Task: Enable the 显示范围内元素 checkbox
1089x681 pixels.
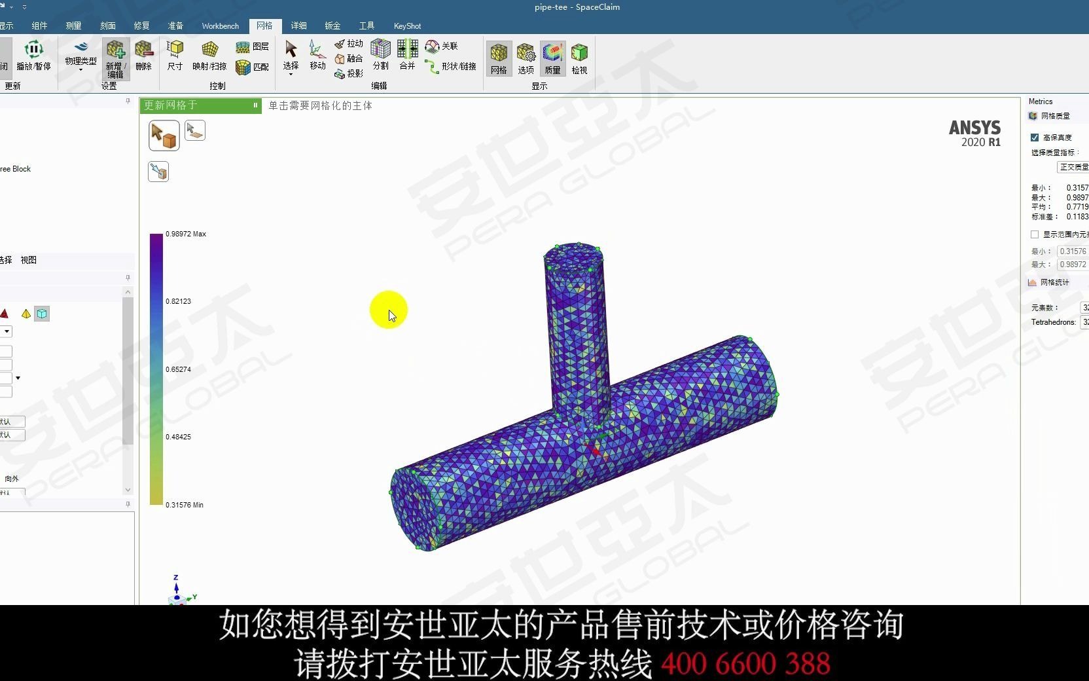Action: coord(1035,234)
